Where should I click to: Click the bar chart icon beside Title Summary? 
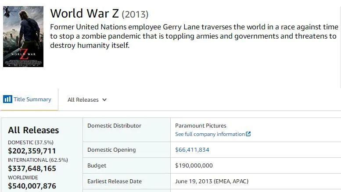coord(7,99)
